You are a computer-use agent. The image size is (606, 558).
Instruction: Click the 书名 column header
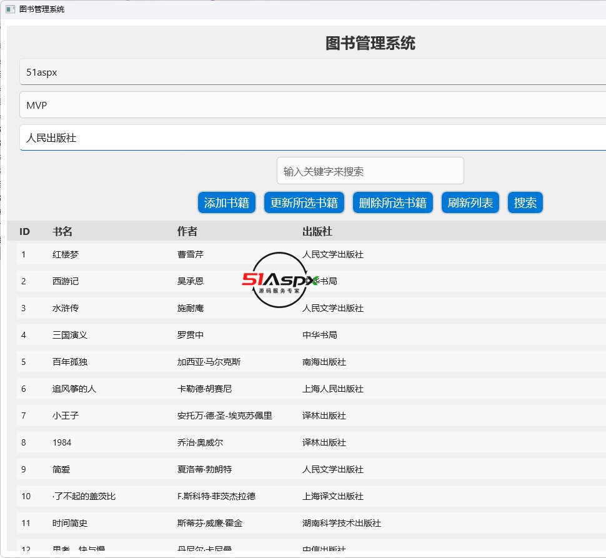[62, 232]
